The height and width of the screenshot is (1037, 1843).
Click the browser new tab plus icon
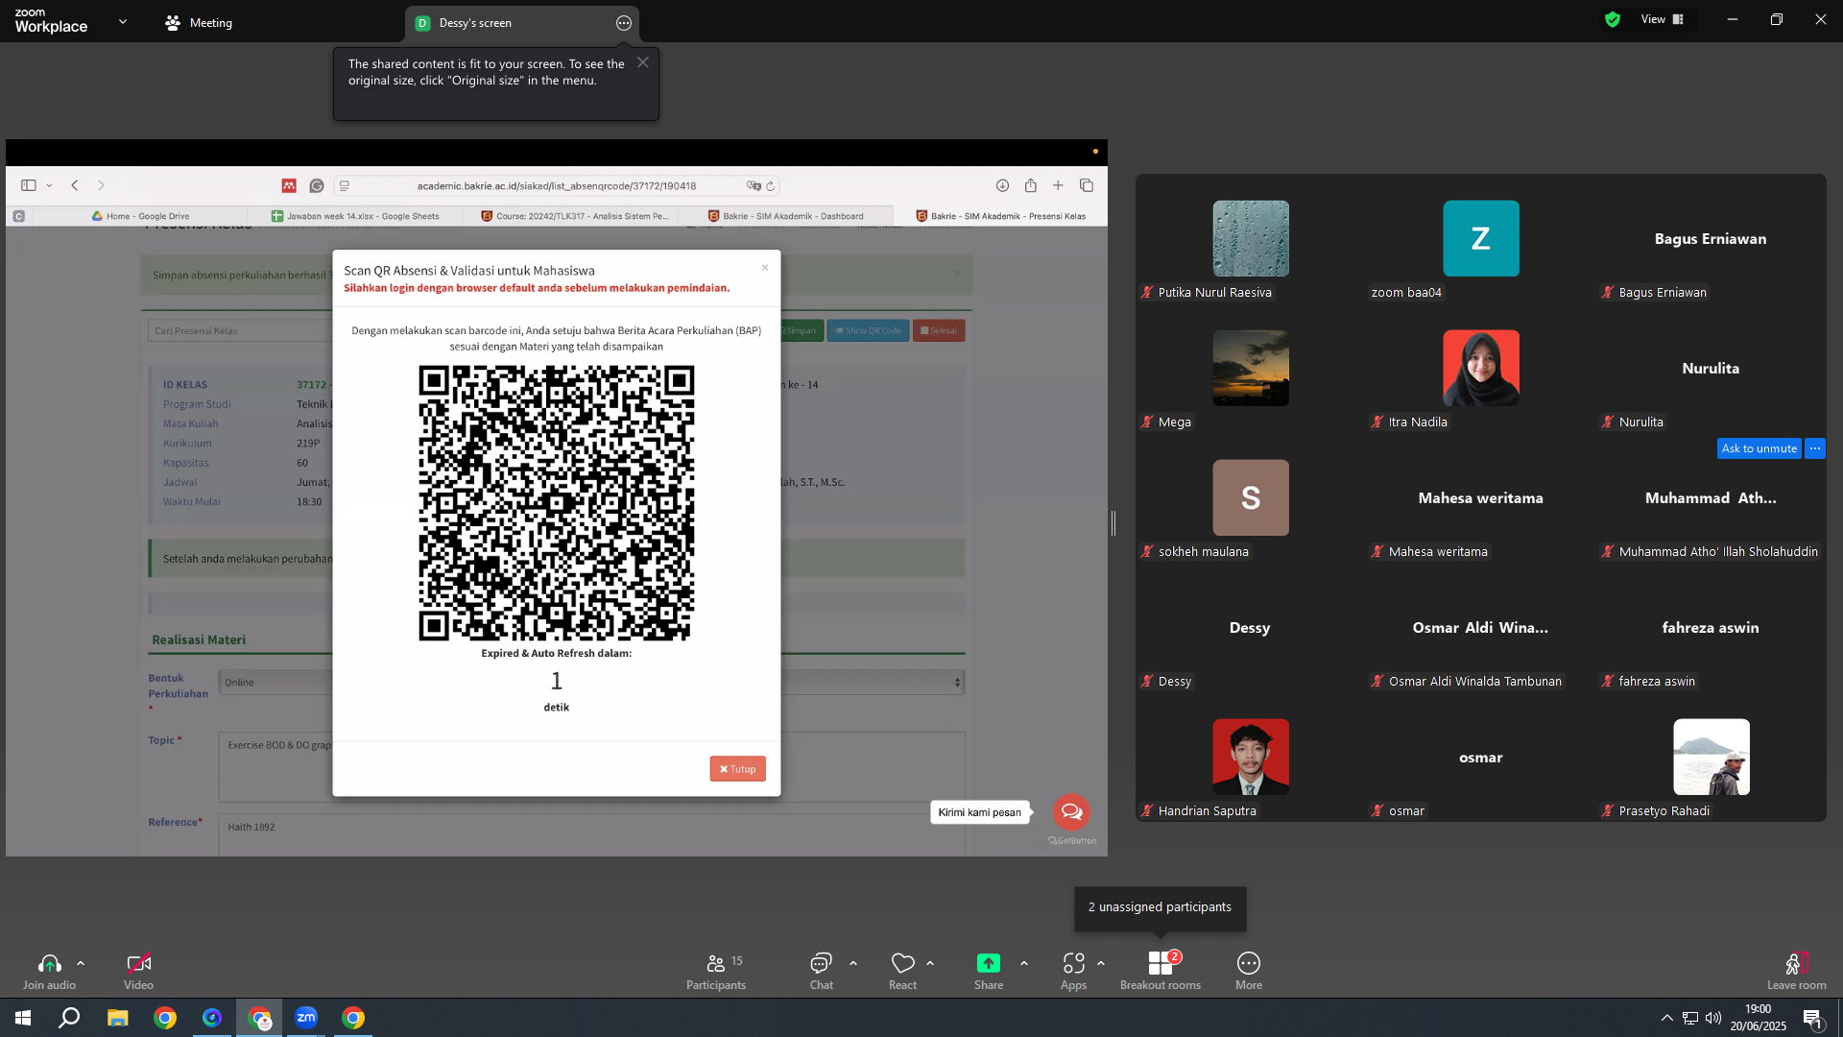[x=1058, y=185]
